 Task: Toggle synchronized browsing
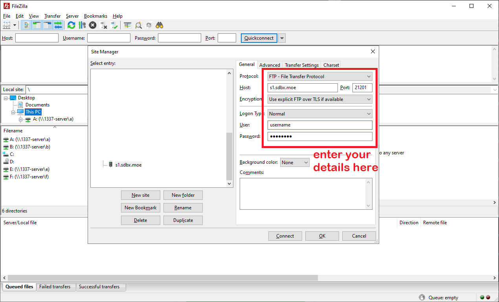[x=149, y=25]
